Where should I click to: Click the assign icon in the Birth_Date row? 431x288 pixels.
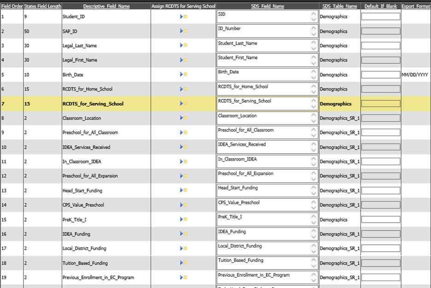pos(183,75)
